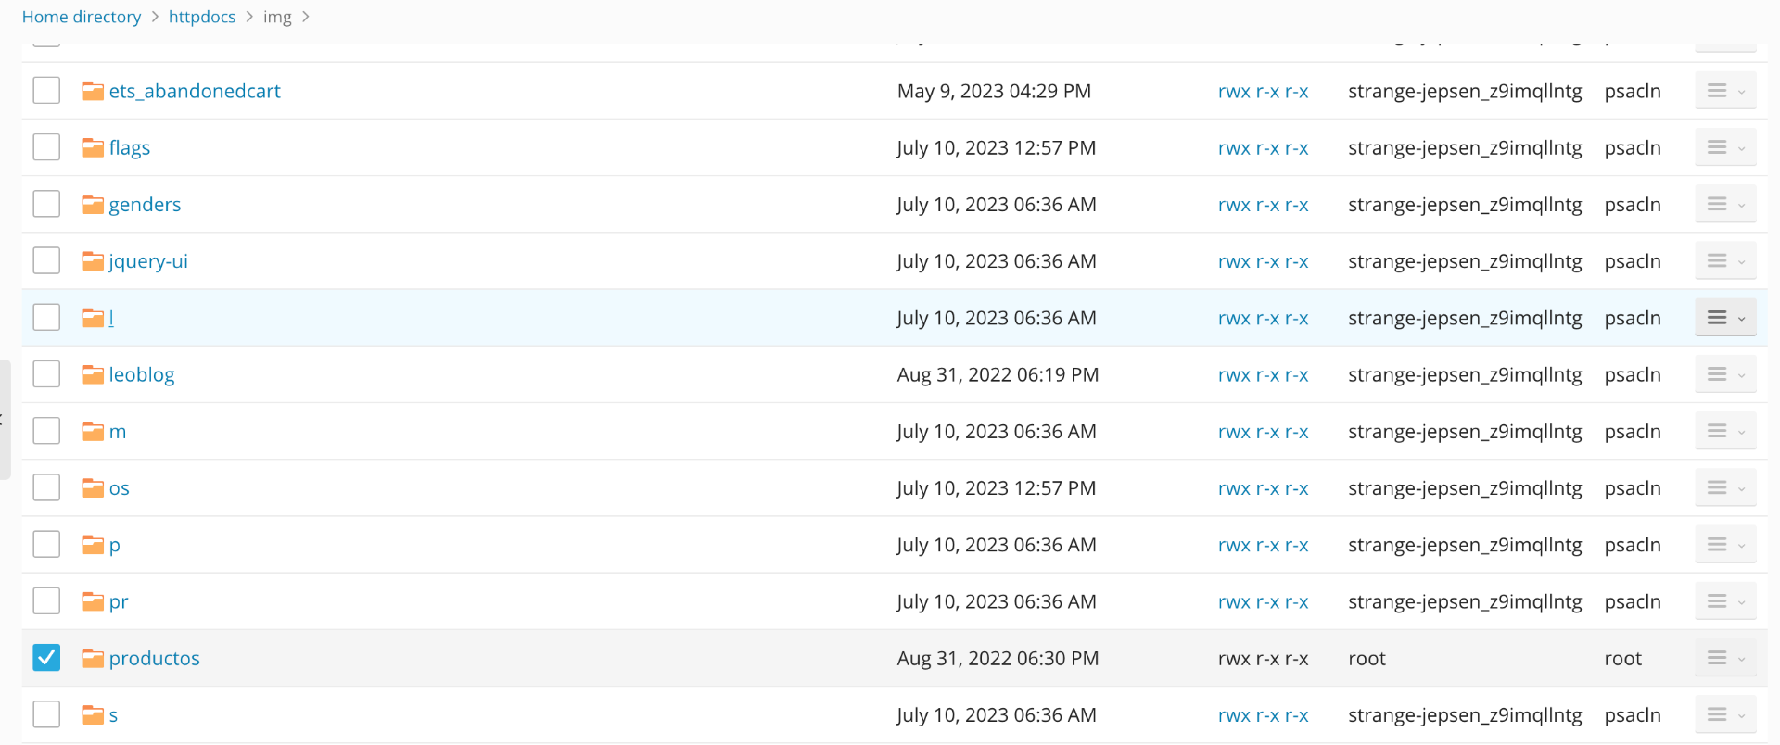Click the ets_abandonedcart folder icon

pos(92,91)
